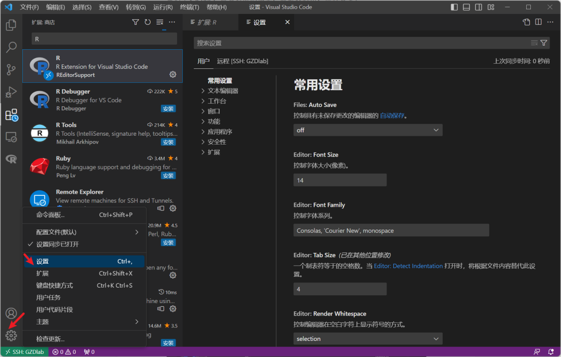Customize layout icon in title bar
Viewport: 561px width, 357px height.
491,7
